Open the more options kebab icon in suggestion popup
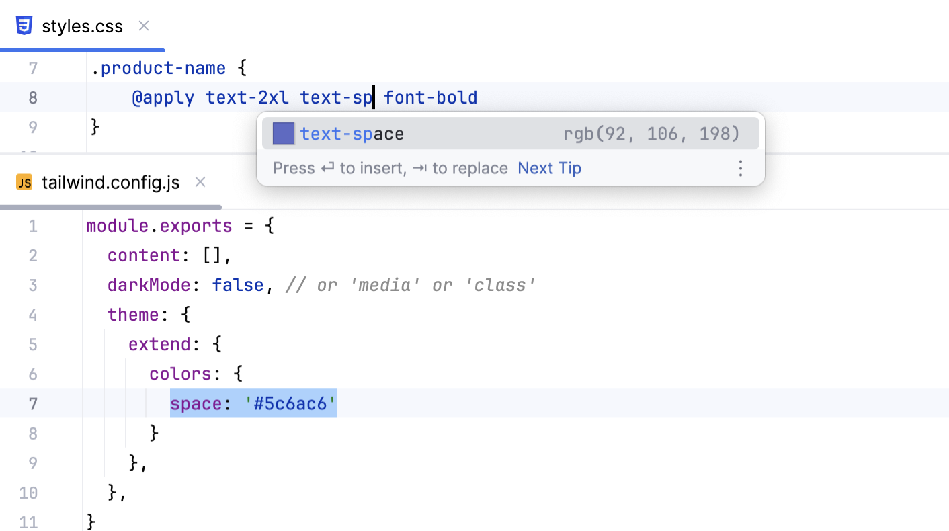 pyautogui.click(x=741, y=169)
